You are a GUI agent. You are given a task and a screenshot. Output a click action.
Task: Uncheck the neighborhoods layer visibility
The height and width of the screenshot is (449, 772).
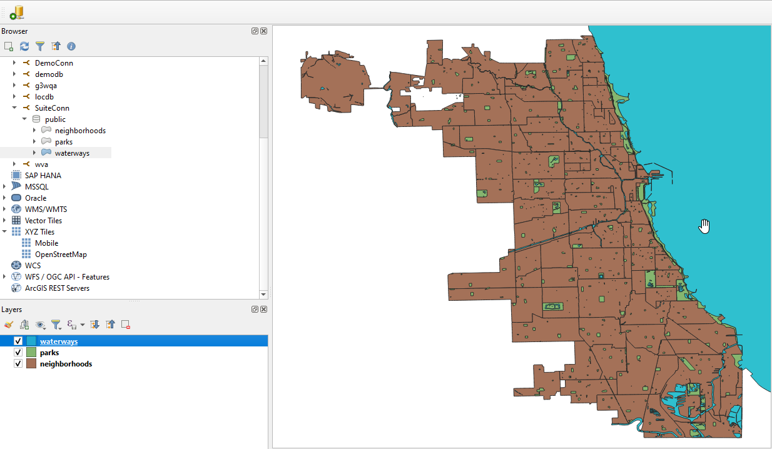(x=18, y=363)
